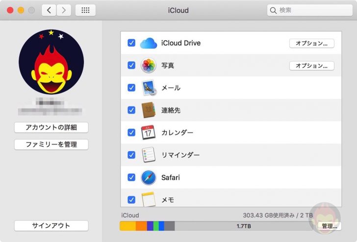
Task: Click the orange segment of storage bar
Action: (x=141, y=226)
